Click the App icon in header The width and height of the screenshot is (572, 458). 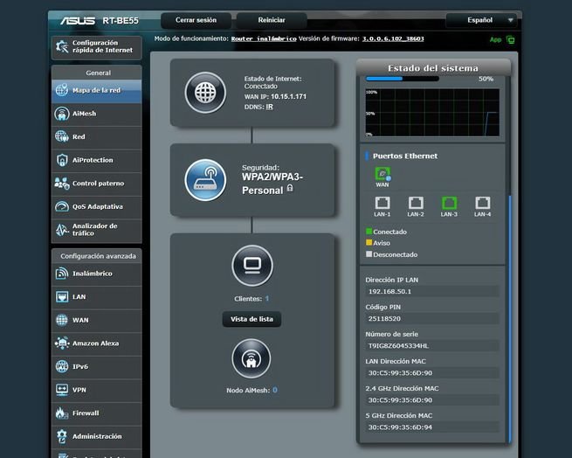[x=510, y=39]
